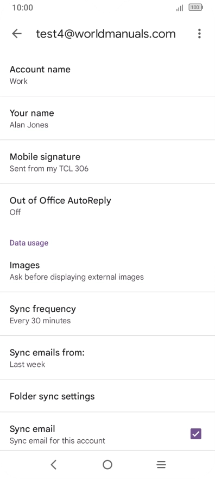Image resolution: width=215 pixels, height=479 pixels.
Task: Change the Images display option
Action: tap(107, 271)
